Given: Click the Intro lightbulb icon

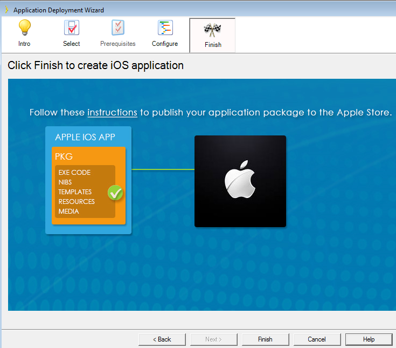Looking at the screenshot, I should (24, 28).
